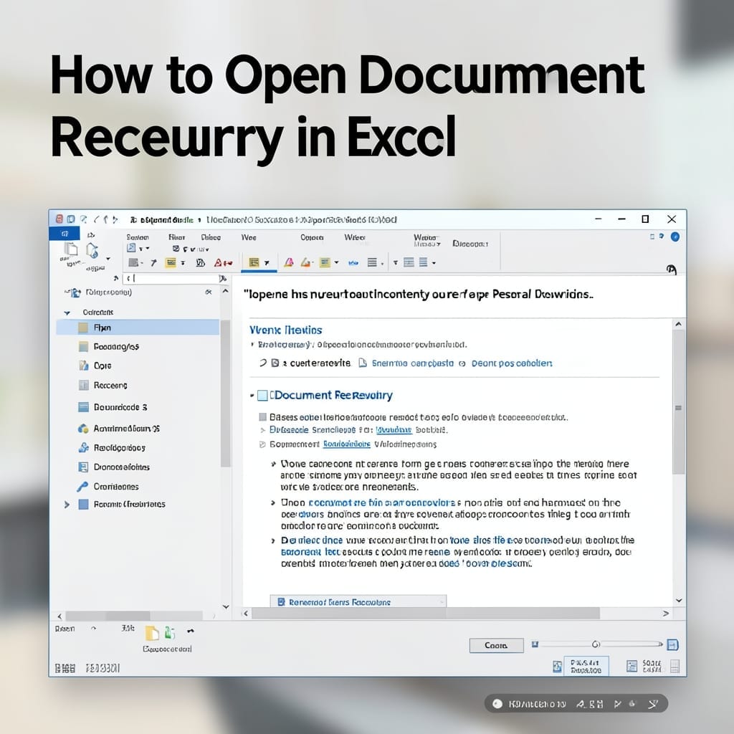Click the gray list lines icon in ribbon
This screenshot has height=734, width=734.
click(x=372, y=262)
